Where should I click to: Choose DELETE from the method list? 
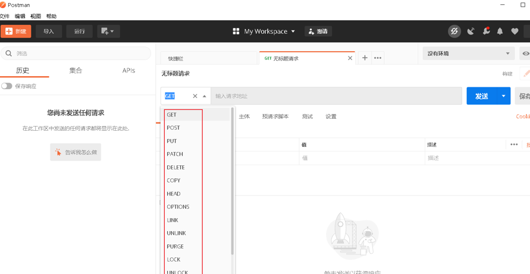click(x=196, y=167)
